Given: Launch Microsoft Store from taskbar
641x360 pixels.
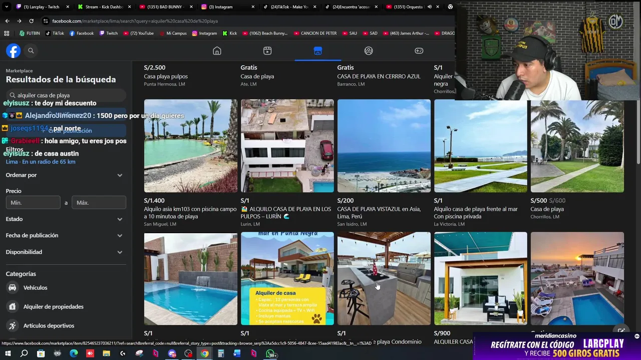Looking at the screenshot, I should coord(41,353).
